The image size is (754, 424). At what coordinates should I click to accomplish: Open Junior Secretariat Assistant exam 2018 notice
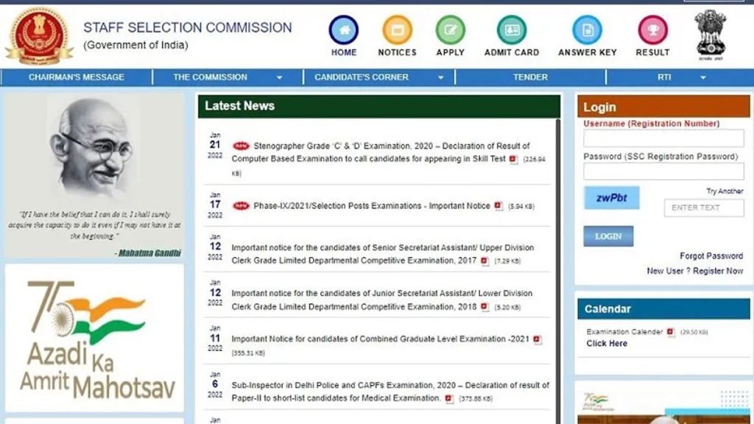click(x=382, y=300)
